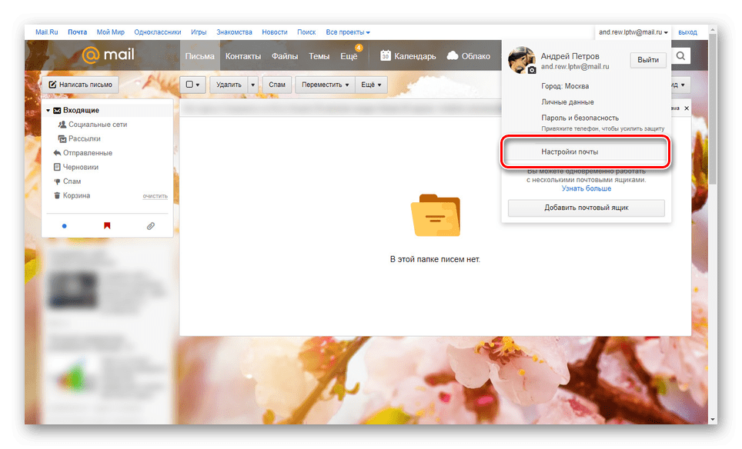
Task: Open the Рассылки folder
Action: click(79, 138)
